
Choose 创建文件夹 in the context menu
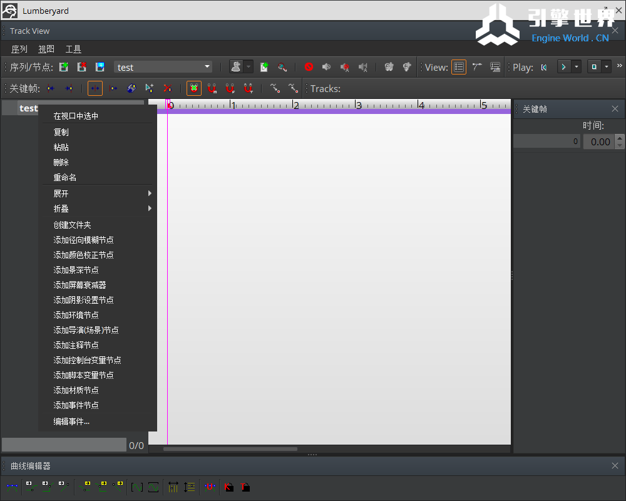[x=98, y=225]
